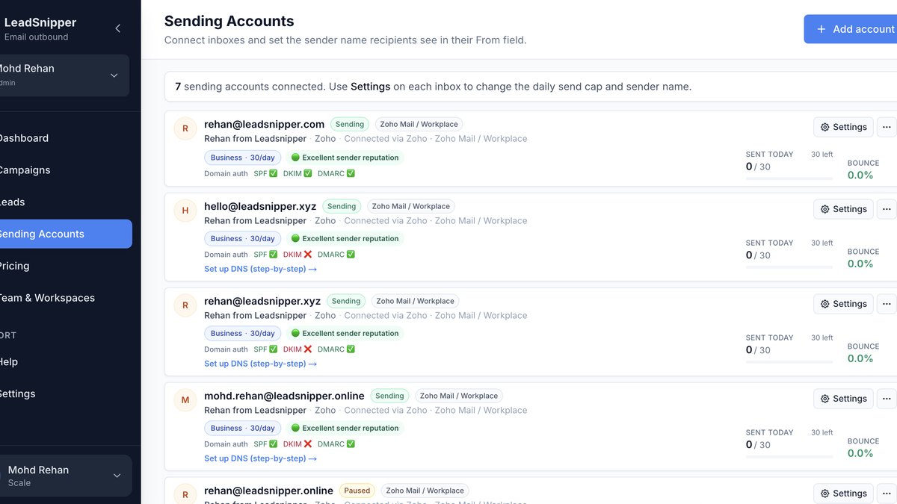The image size is (897, 504).
Task: Click Sending badge on rehan@leadsnipper.com
Action: 350,125
